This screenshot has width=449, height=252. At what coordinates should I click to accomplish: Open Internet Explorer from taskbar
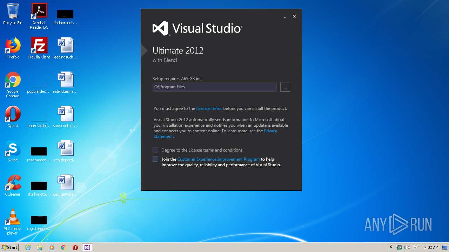tap(28, 247)
